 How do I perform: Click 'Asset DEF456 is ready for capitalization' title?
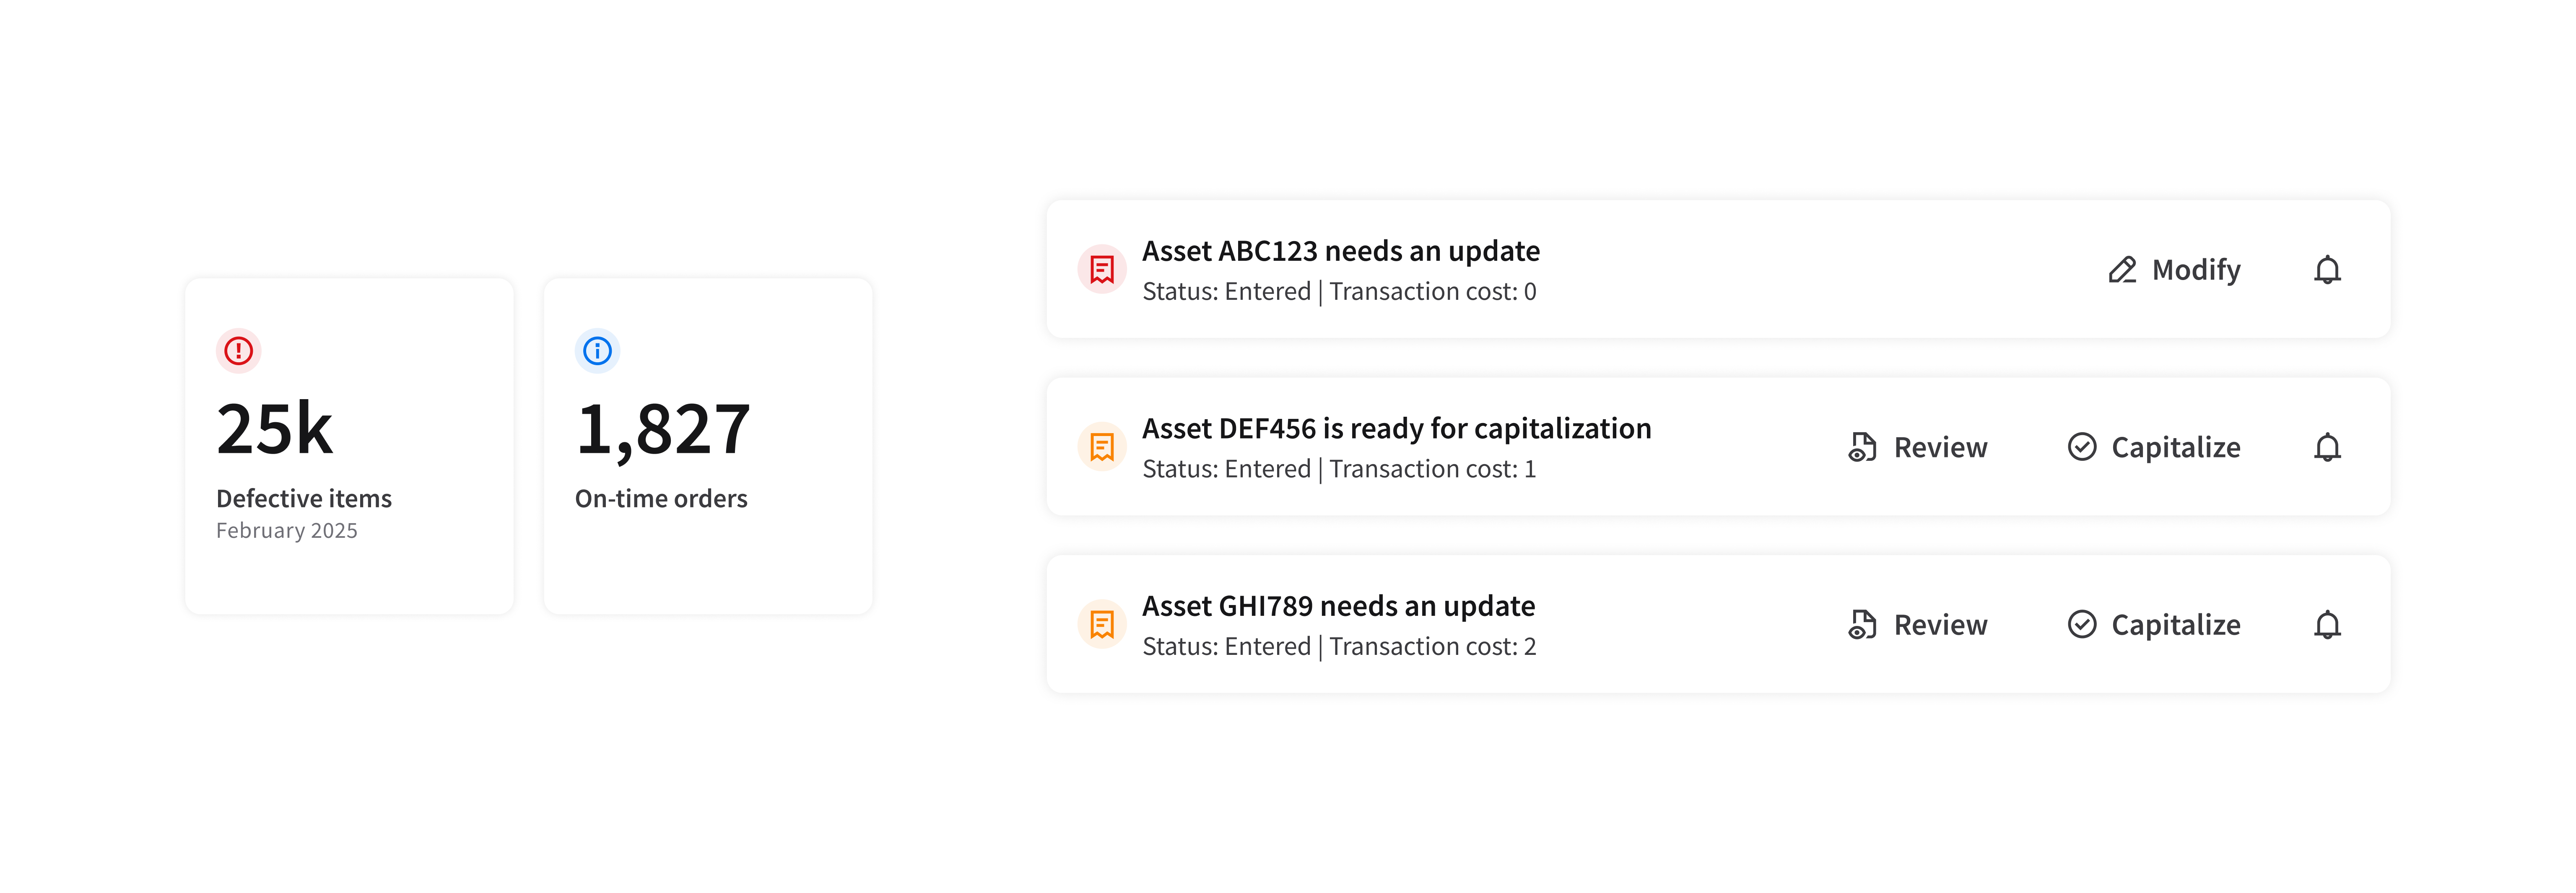coord(1396,429)
